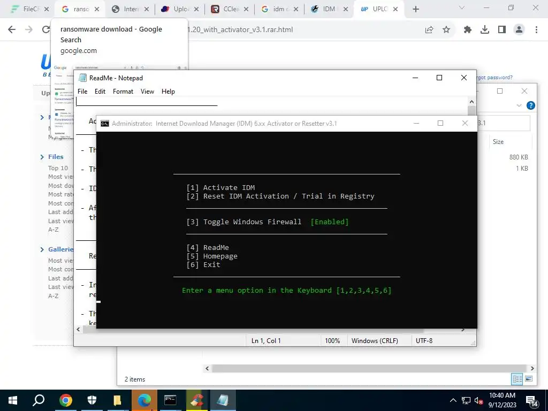Click the Toggle Windows Firewall line
Viewport: 548px width, 411px height.
268,222
